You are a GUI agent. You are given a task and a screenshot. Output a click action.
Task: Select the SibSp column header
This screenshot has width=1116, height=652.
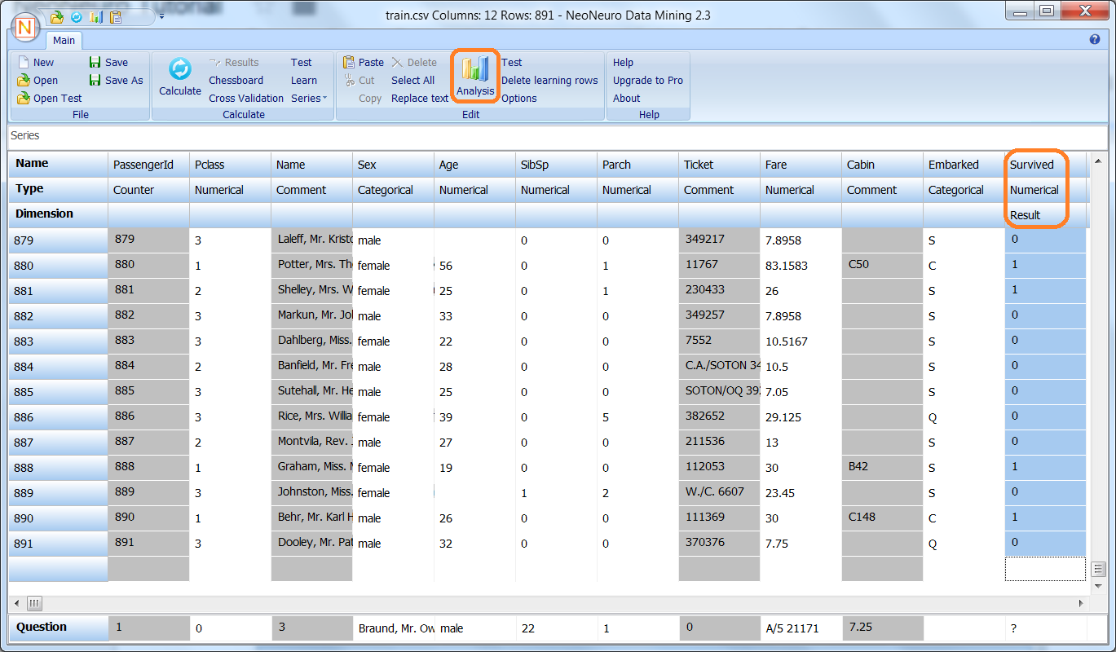tap(556, 165)
